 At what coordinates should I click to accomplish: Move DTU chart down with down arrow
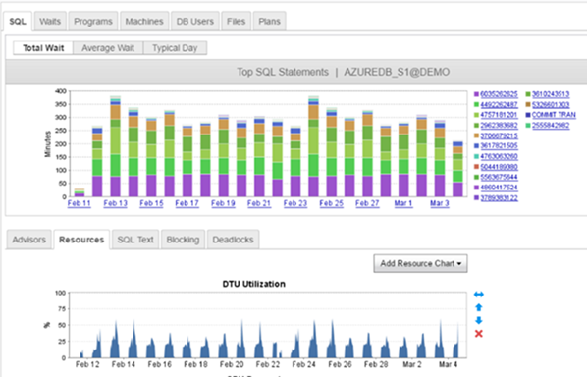pyautogui.click(x=479, y=320)
